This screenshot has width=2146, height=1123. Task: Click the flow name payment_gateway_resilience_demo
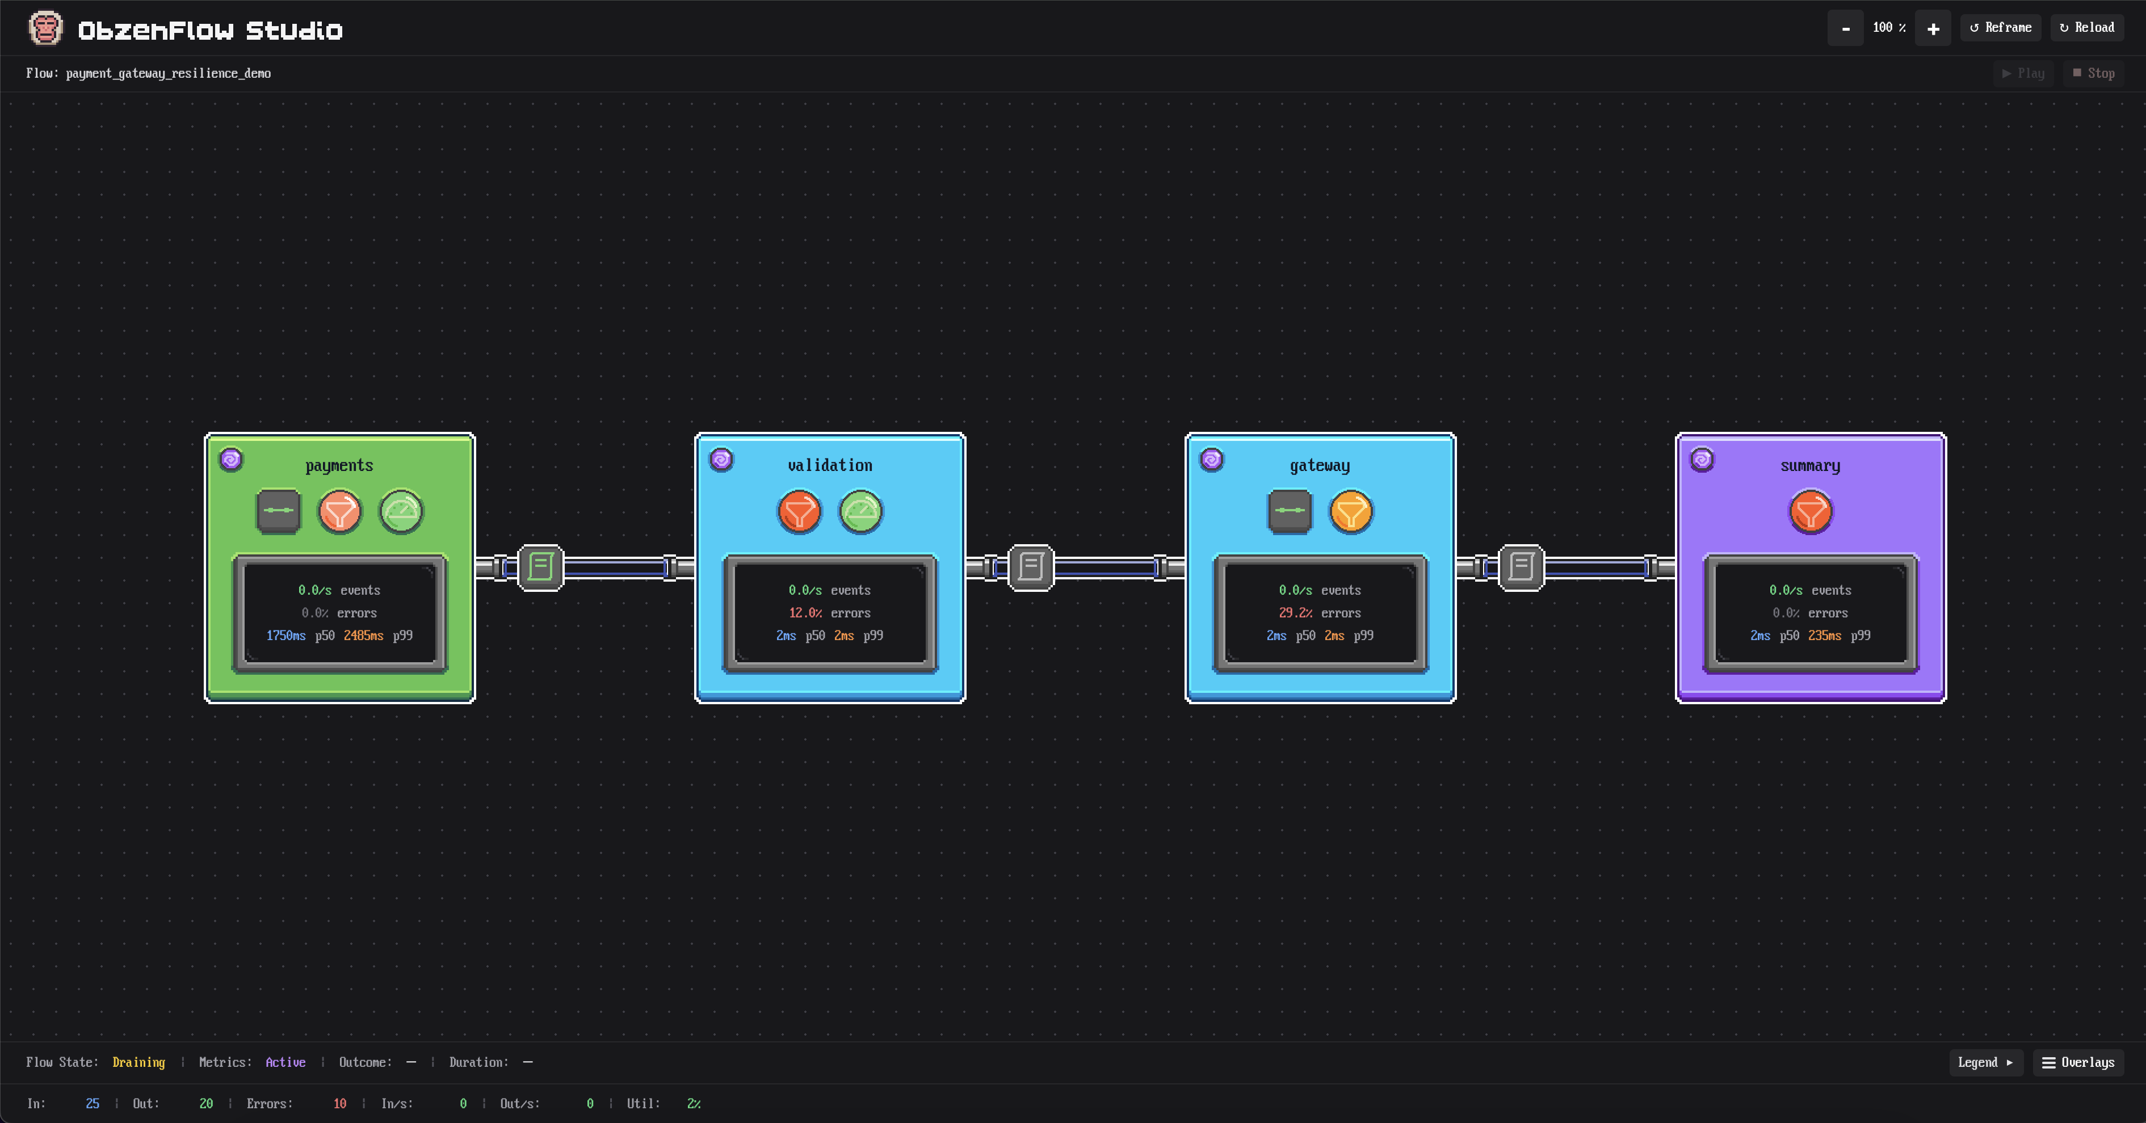pyautogui.click(x=168, y=73)
